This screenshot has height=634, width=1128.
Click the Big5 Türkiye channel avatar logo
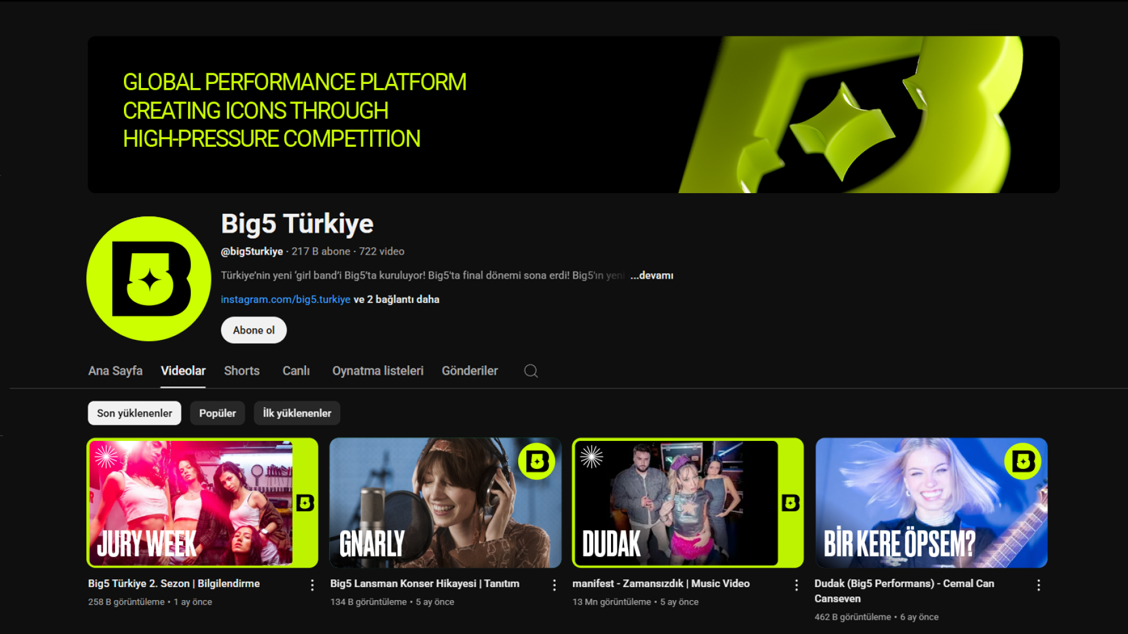149,279
